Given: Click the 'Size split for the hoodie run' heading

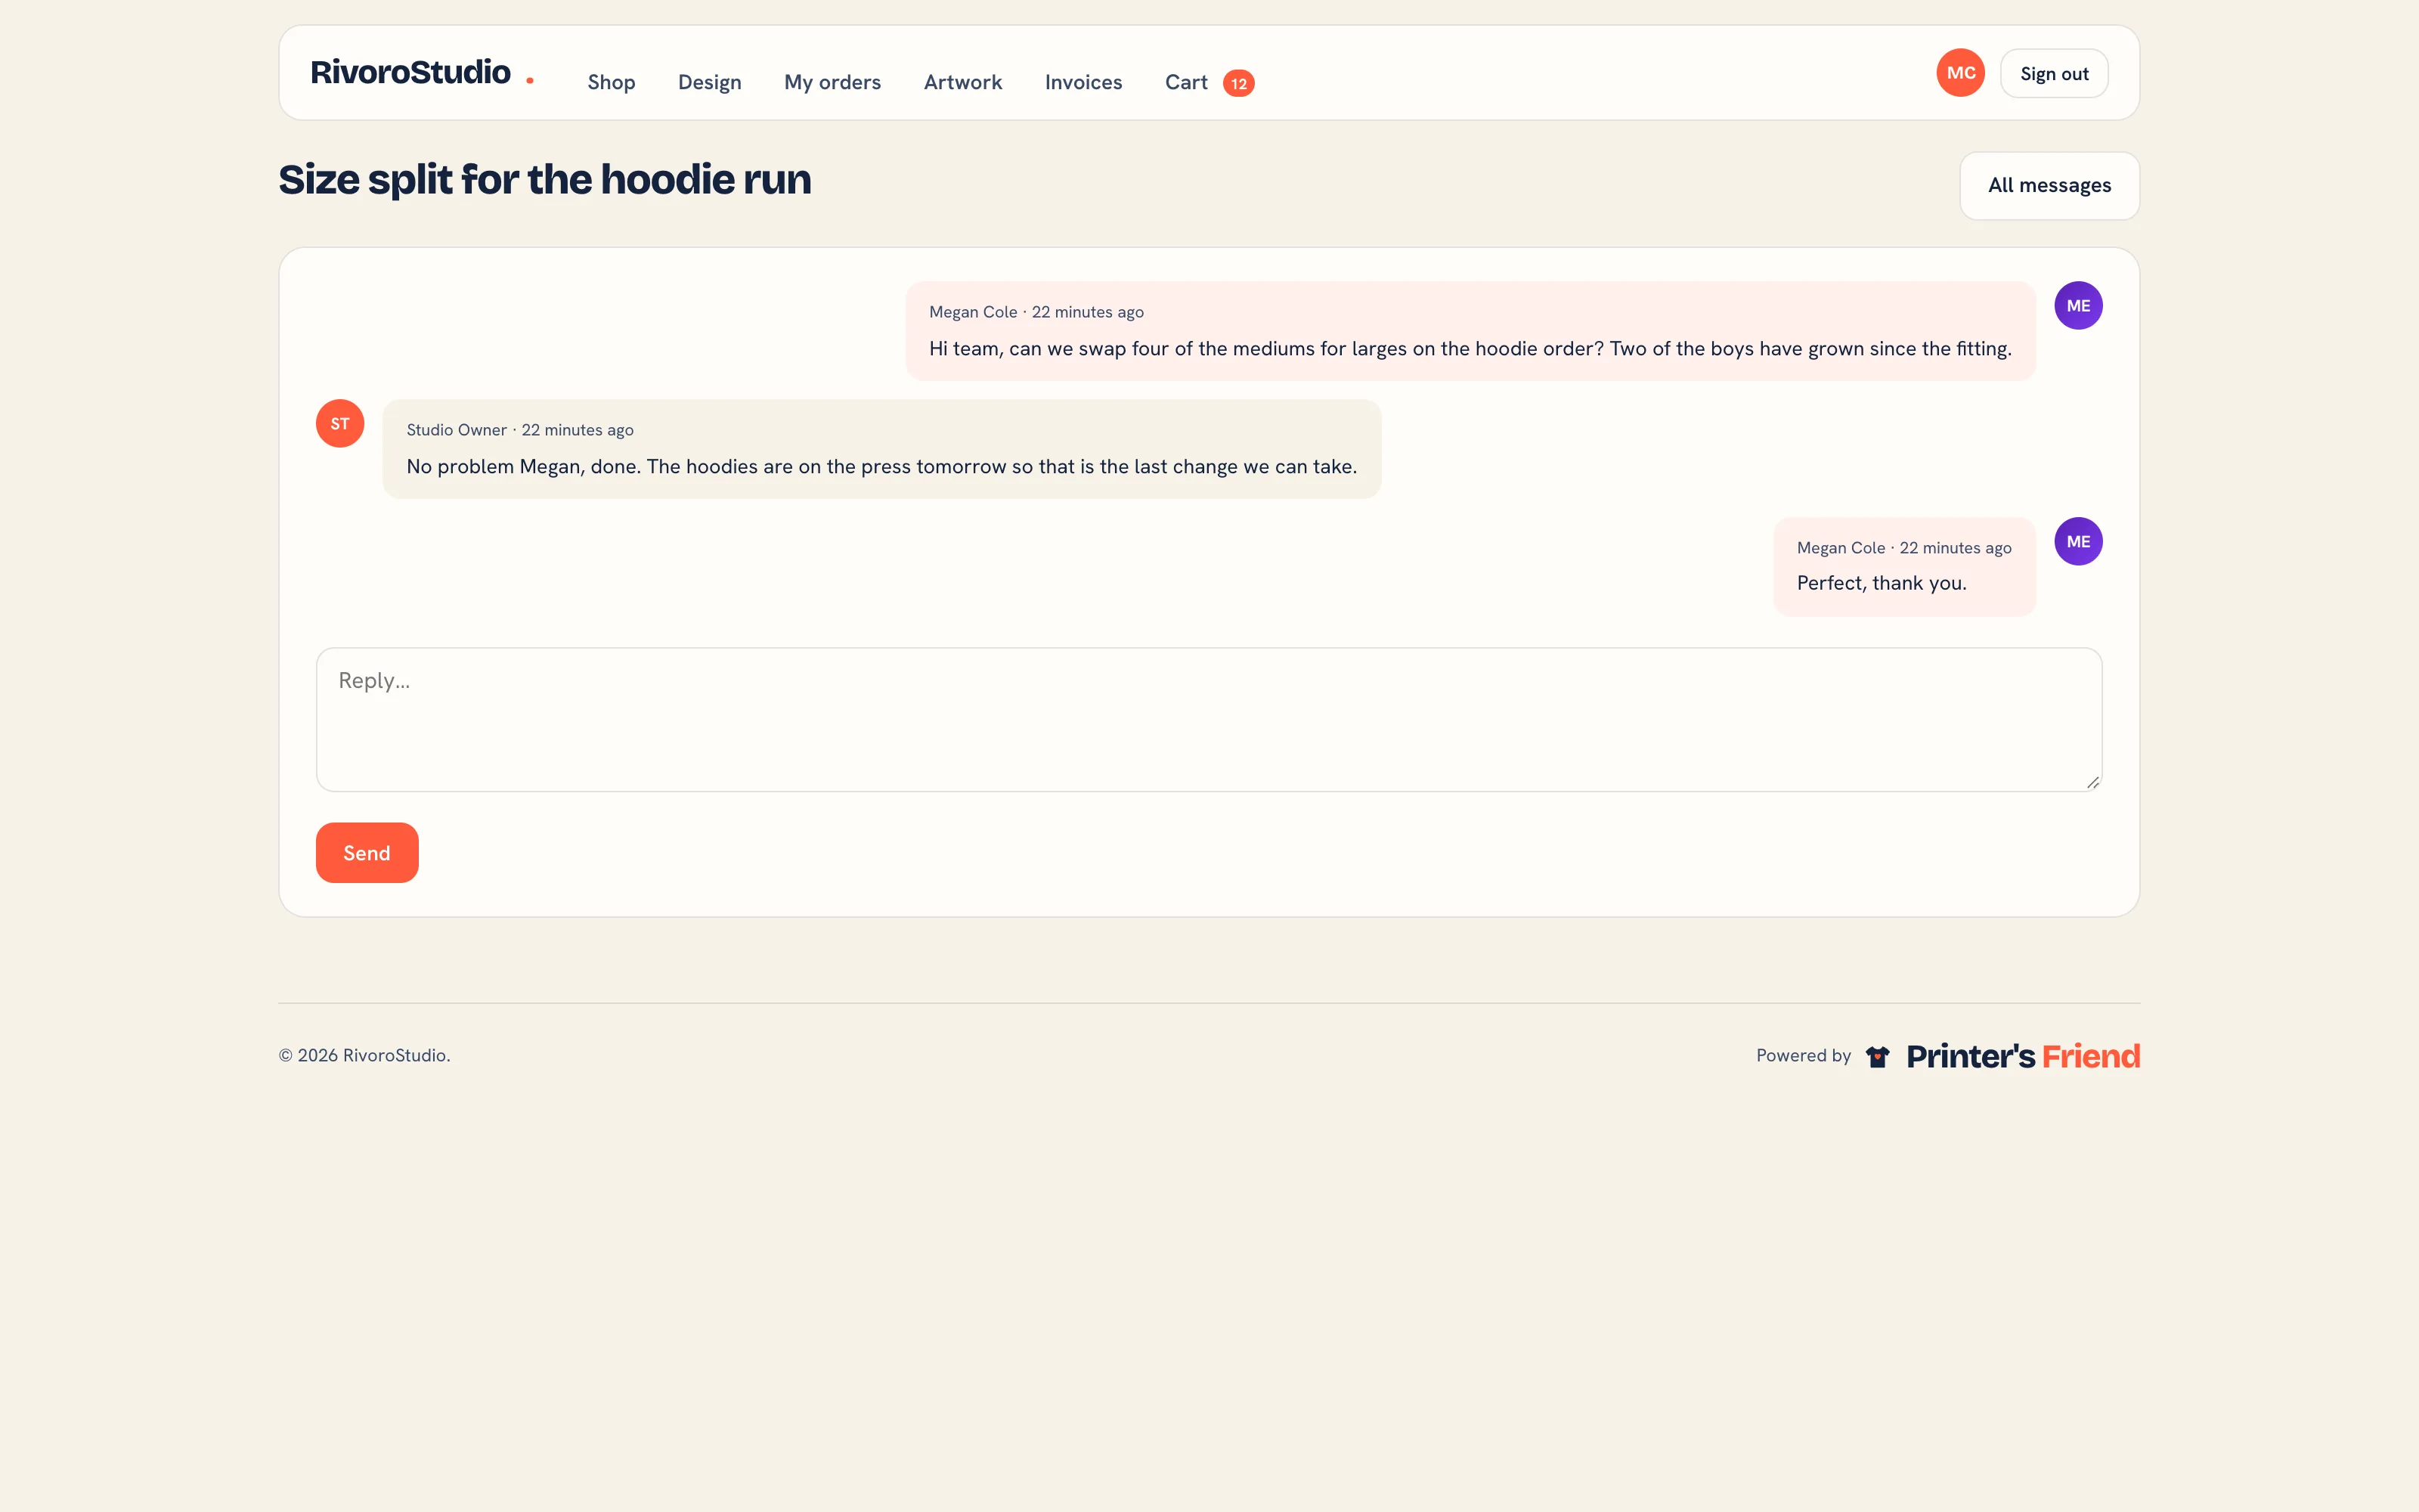Looking at the screenshot, I should click(545, 180).
